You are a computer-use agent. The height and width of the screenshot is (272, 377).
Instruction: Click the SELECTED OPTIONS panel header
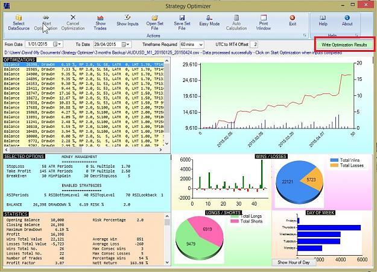pos(24,156)
